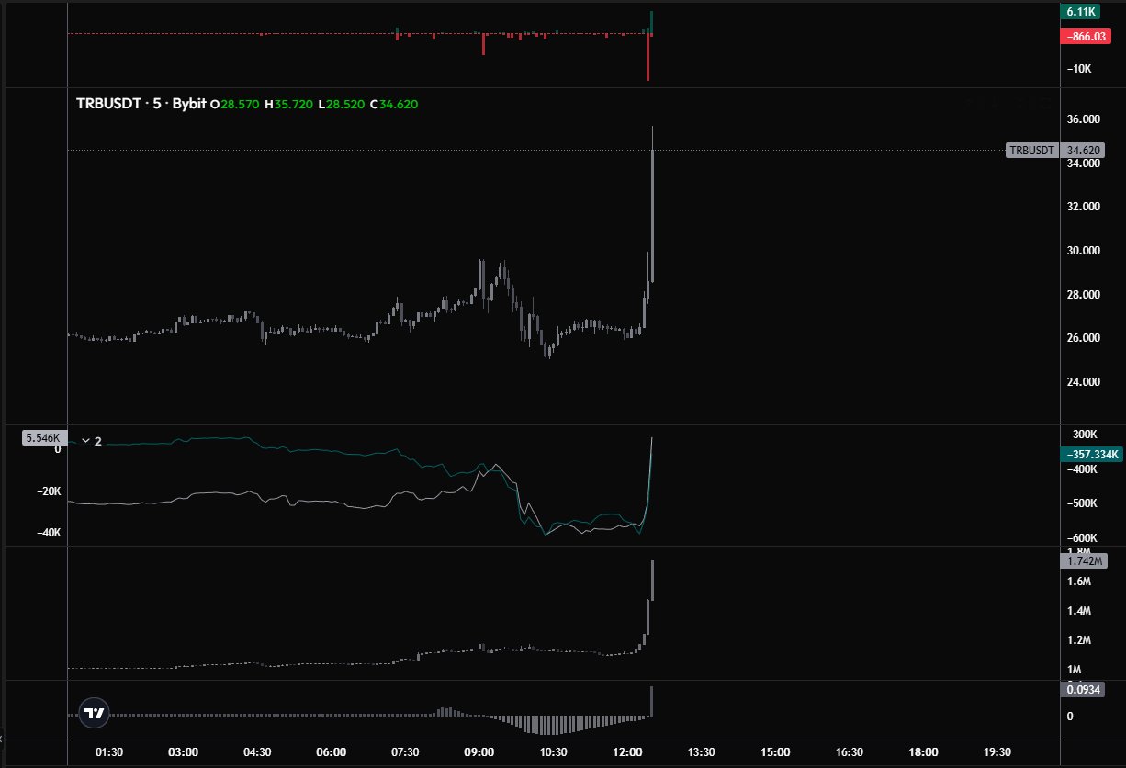Click the 32.000 price scale tick

coord(1084,207)
